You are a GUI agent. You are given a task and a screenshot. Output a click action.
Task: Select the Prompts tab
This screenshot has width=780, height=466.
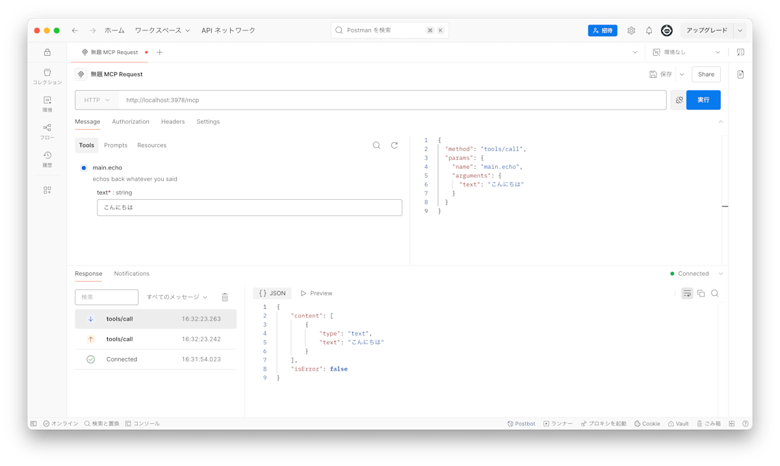click(116, 145)
